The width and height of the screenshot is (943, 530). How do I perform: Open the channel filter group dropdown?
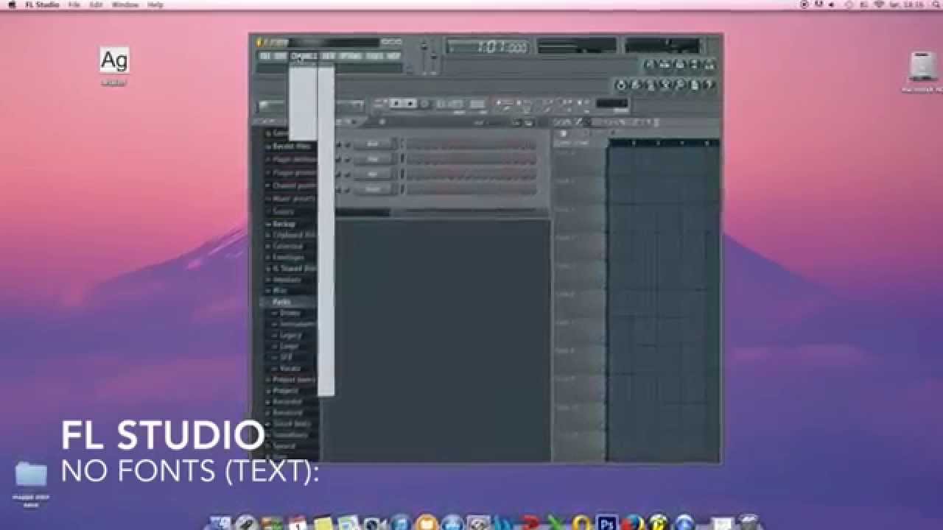[362, 211]
